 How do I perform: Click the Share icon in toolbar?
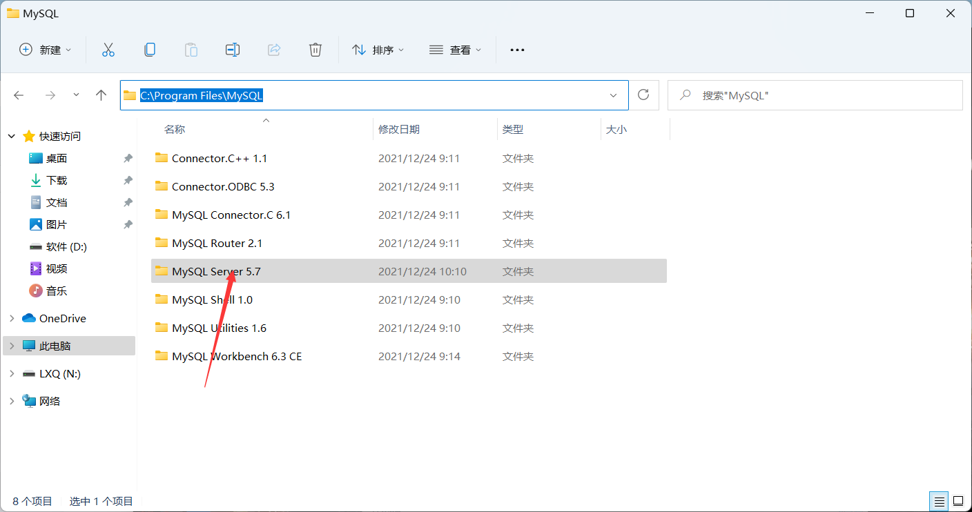click(x=274, y=50)
